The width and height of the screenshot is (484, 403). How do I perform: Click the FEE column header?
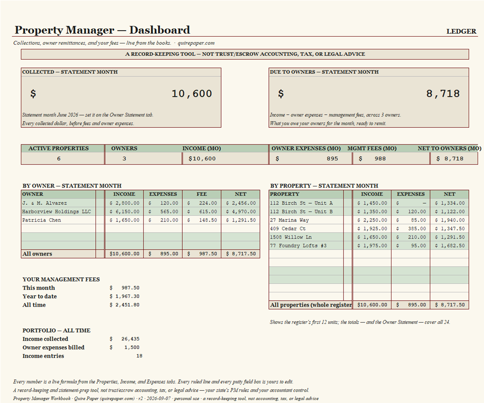(202, 194)
